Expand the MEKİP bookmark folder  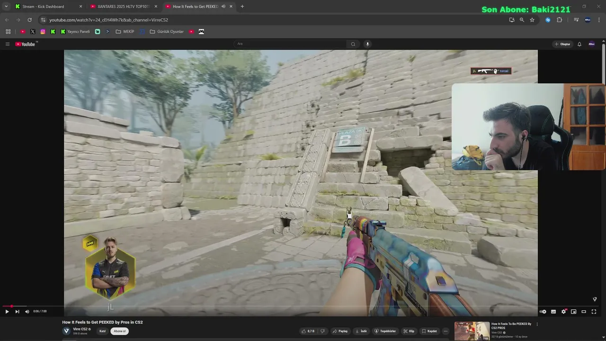pos(125,32)
